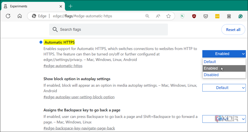This screenshot has height=132, width=248.
Task: Collapse the Automatic HTTPS Enabled dropdown
Action: click(224, 54)
